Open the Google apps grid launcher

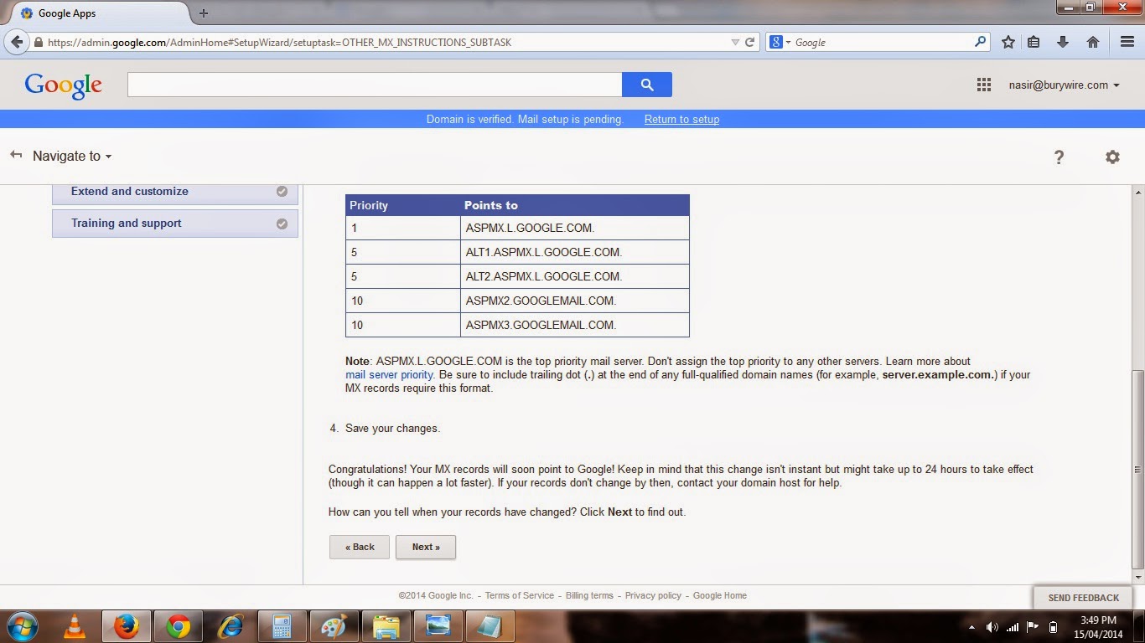(984, 85)
